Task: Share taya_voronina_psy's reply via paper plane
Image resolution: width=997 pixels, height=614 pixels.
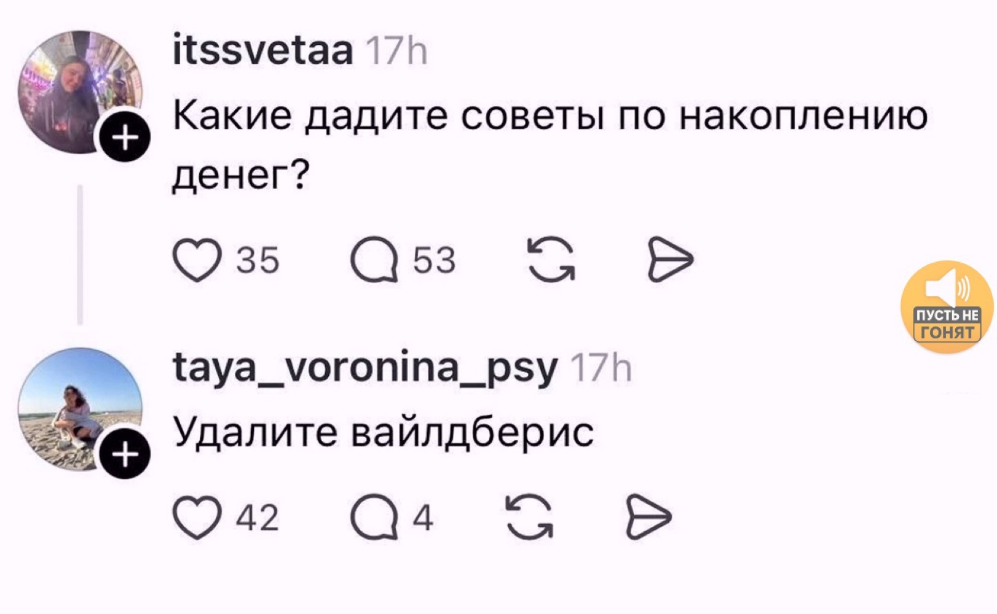Action: (648, 517)
